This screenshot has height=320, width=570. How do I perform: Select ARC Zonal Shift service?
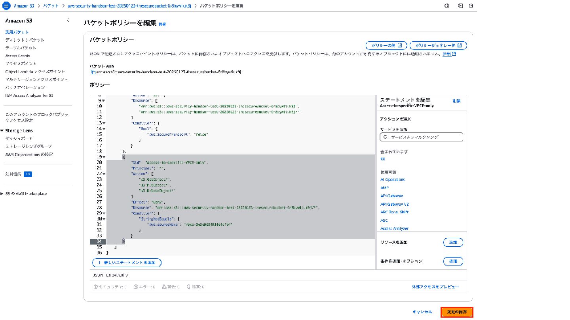click(394, 212)
